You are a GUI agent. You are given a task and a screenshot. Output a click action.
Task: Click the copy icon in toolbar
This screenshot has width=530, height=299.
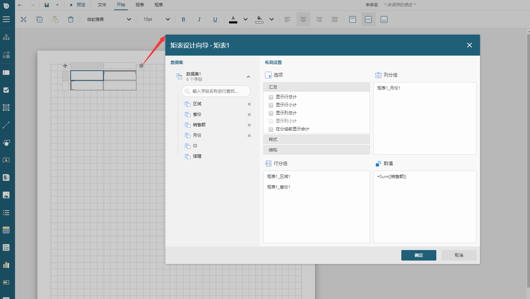(40, 20)
